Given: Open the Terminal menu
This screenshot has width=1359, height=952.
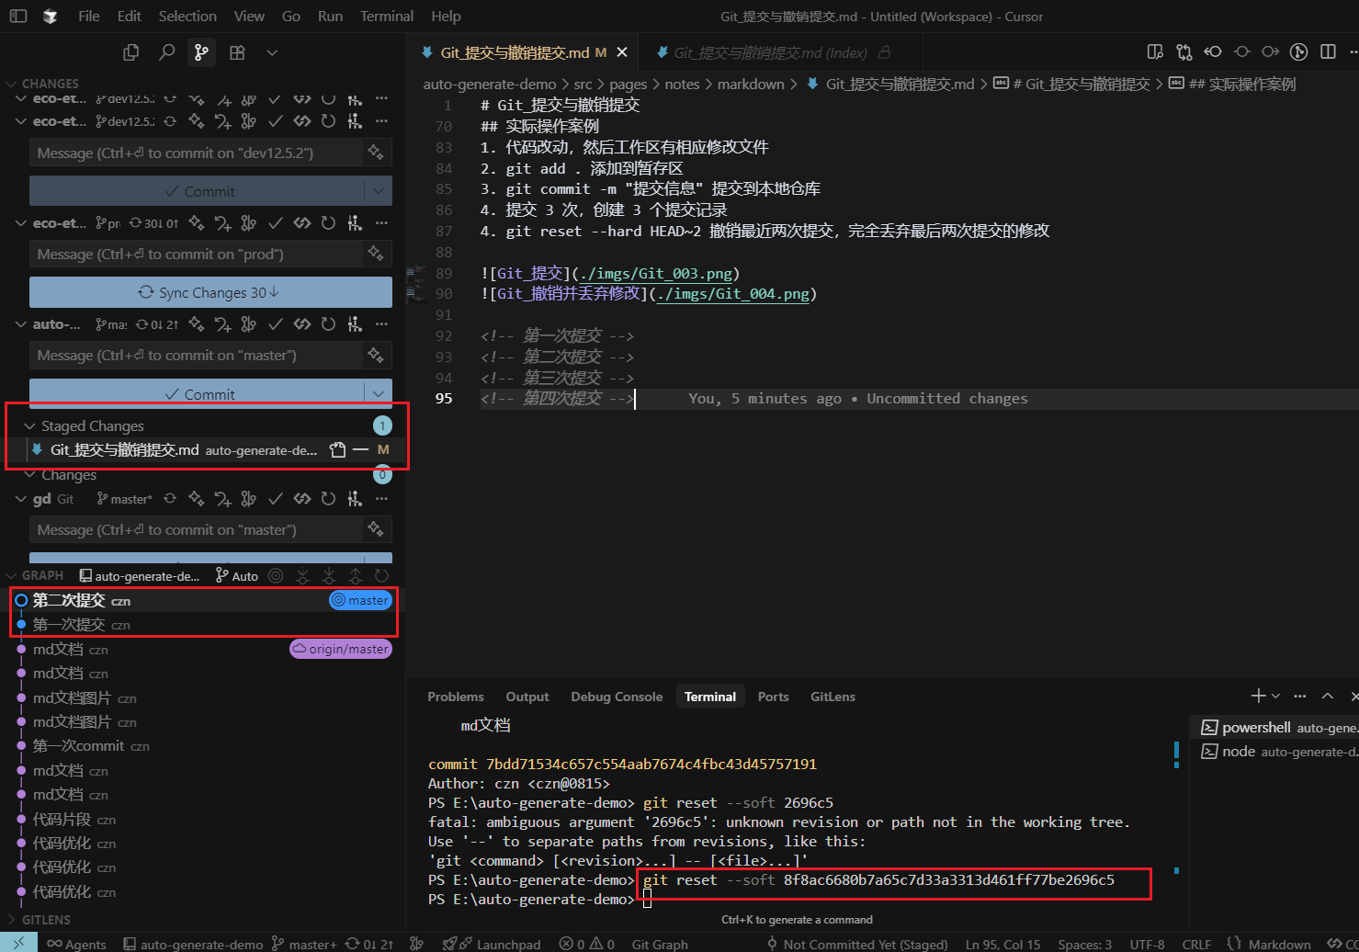Looking at the screenshot, I should pyautogui.click(x=387, y=16).
